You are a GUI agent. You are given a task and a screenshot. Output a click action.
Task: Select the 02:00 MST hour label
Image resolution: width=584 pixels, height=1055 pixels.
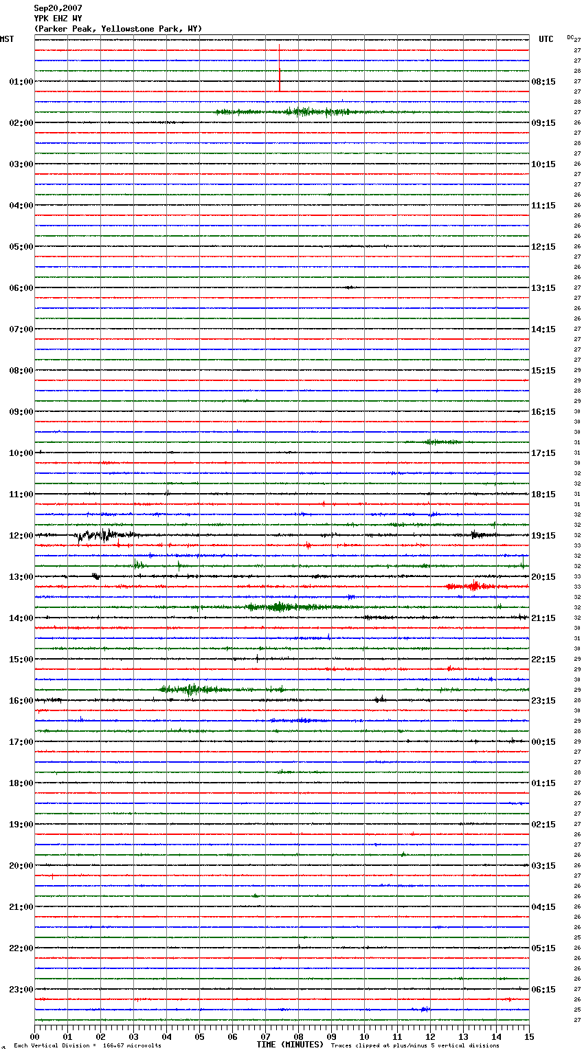pos(21,123)
